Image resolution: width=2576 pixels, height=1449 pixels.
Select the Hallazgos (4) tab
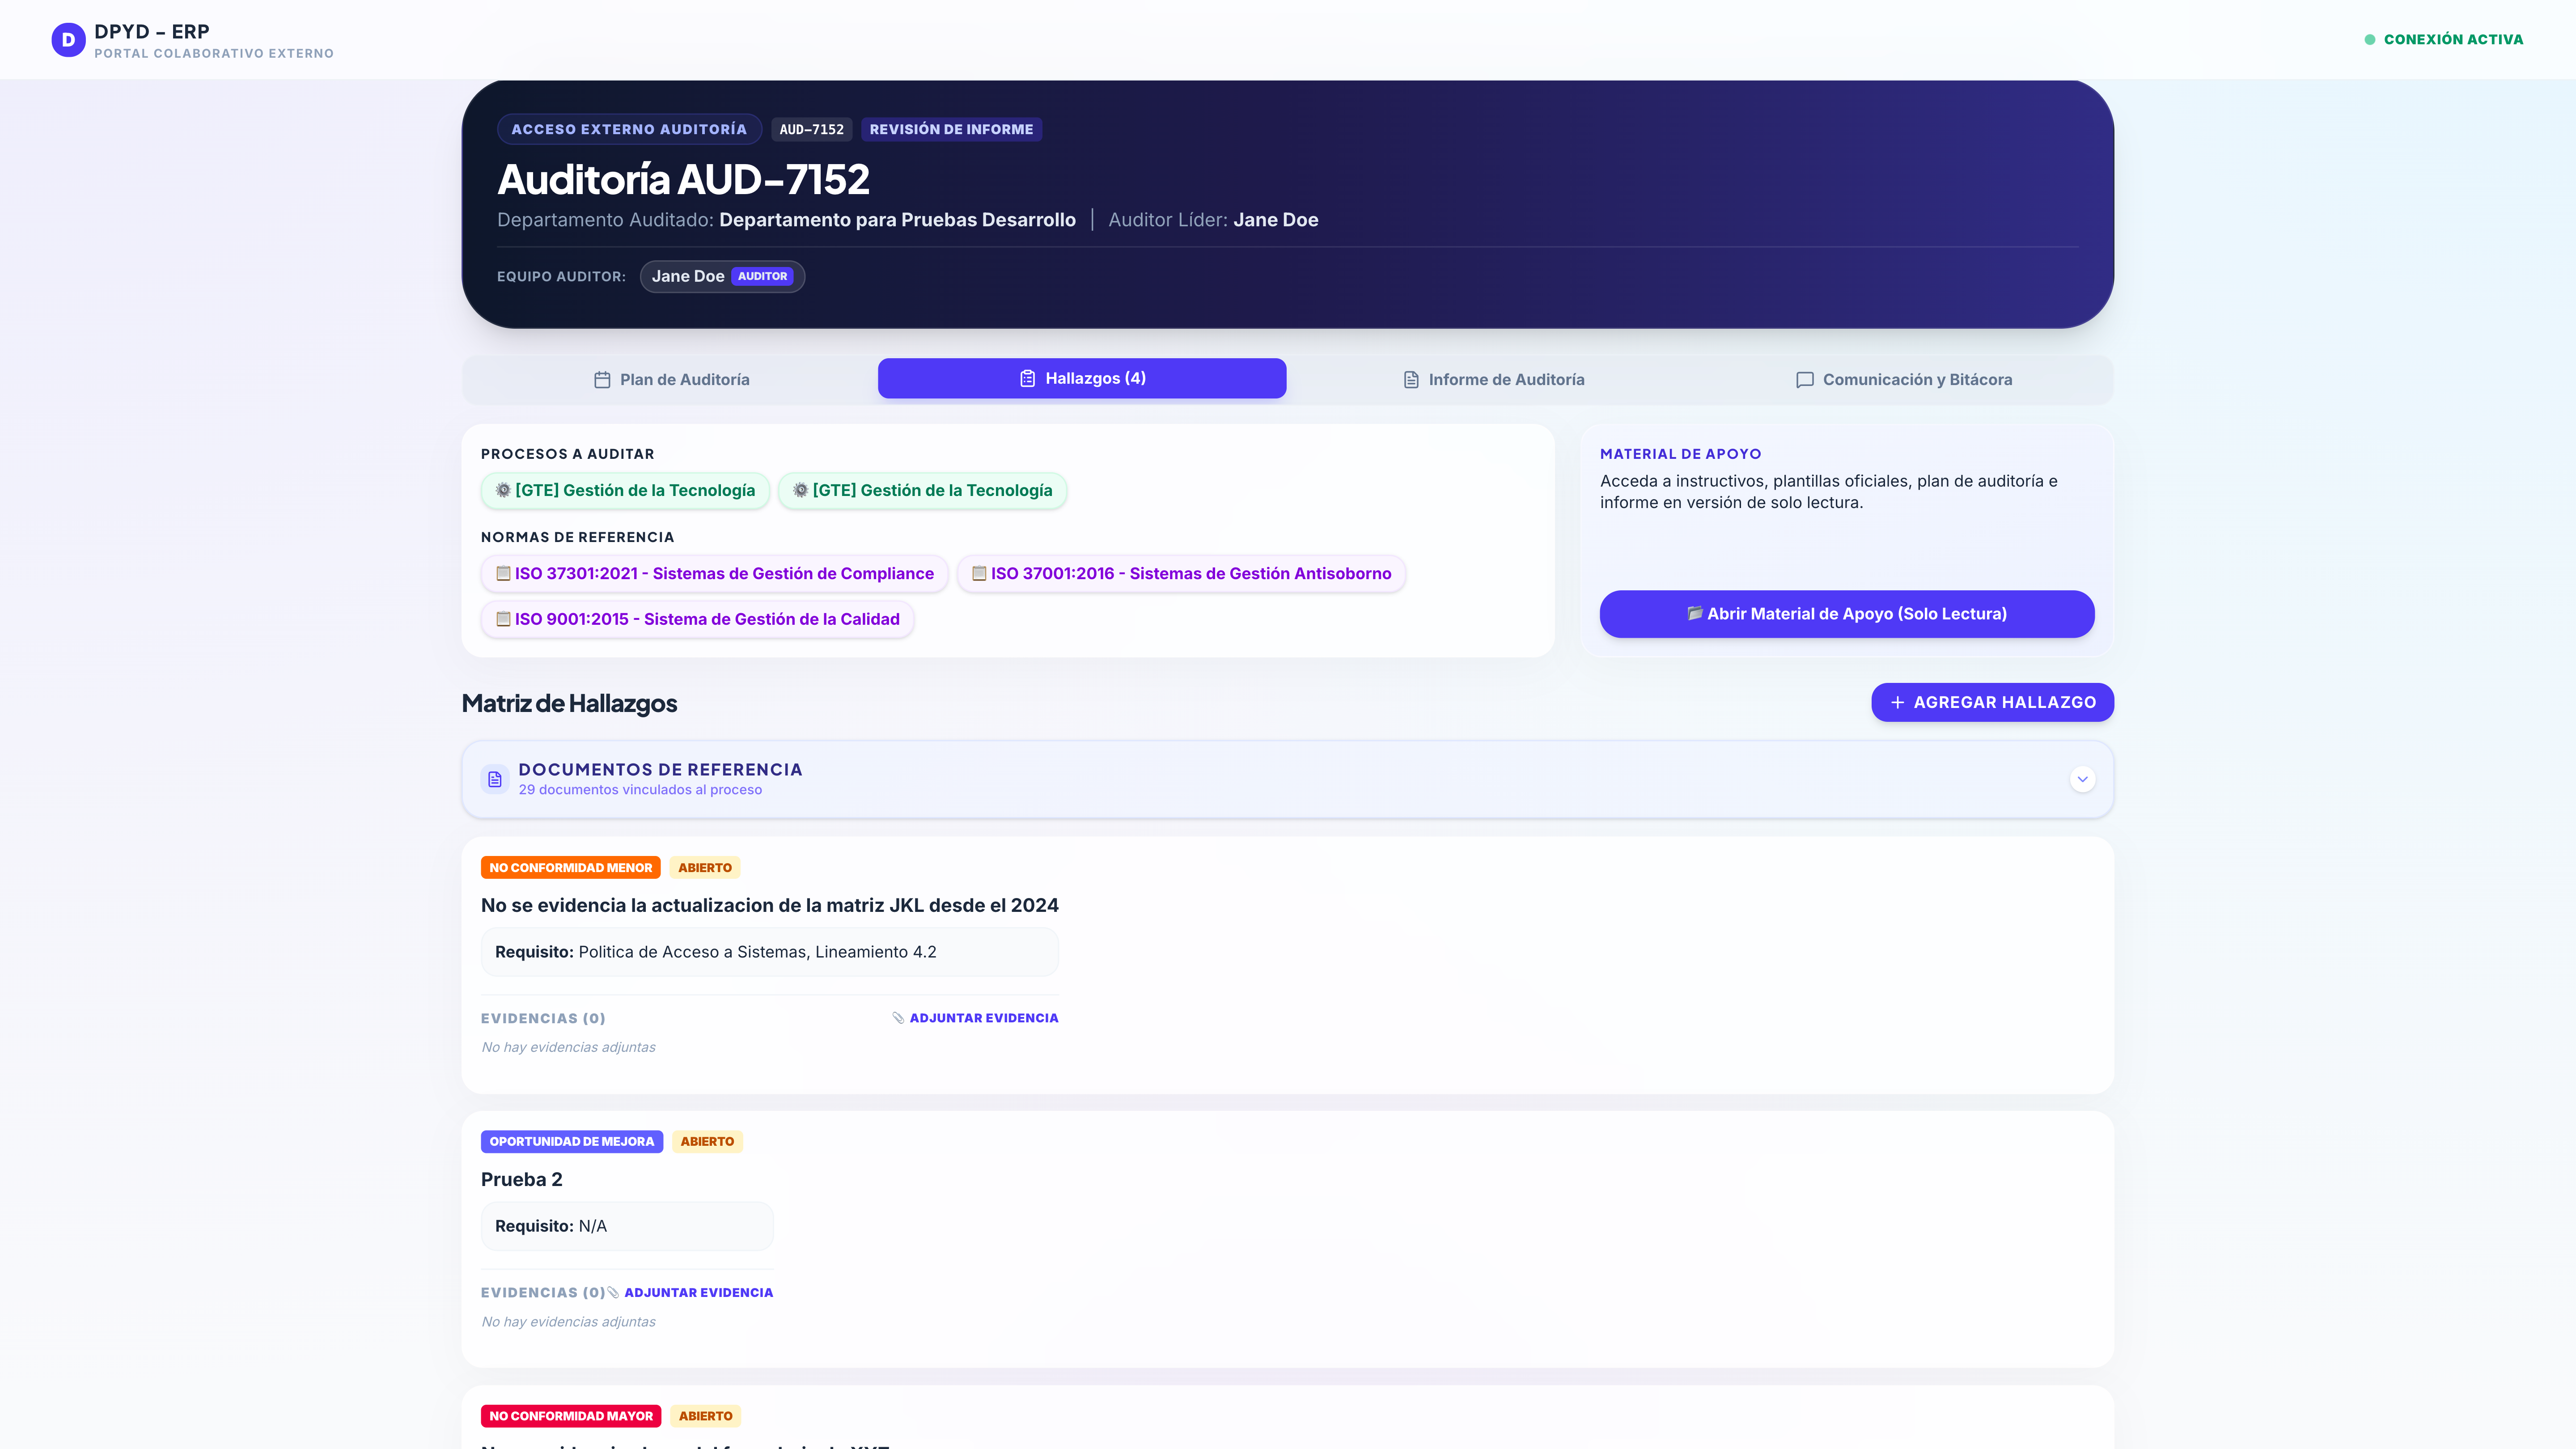[x=1082, y=379]
